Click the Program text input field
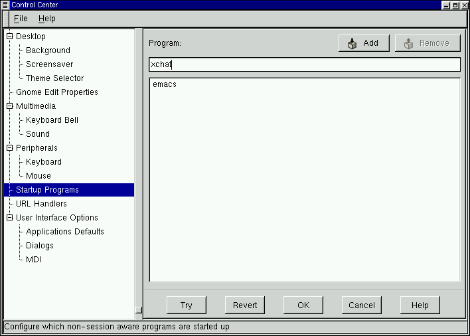This screenshot has height=336, width=470. [x=304, y=64]
